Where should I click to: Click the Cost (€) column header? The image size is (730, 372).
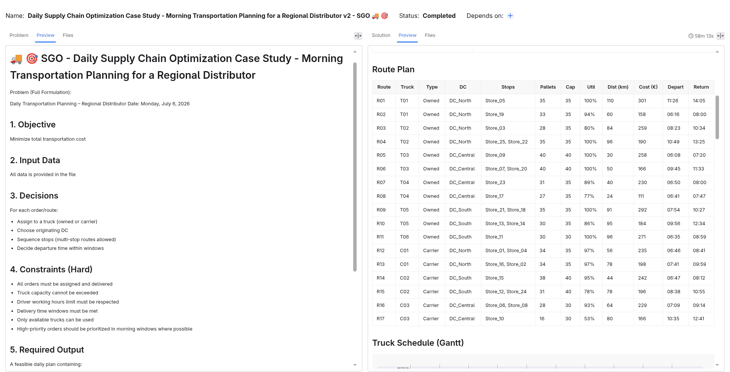coord(648,87)
